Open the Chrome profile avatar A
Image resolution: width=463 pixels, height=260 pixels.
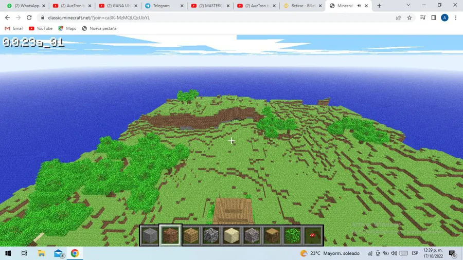(444, 17)
